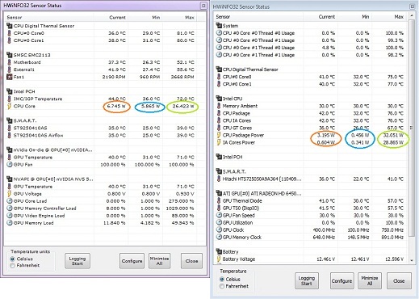Click the Sensor column header, left window
The height and width of the screenshot is (299, 419).
point(49,18)
